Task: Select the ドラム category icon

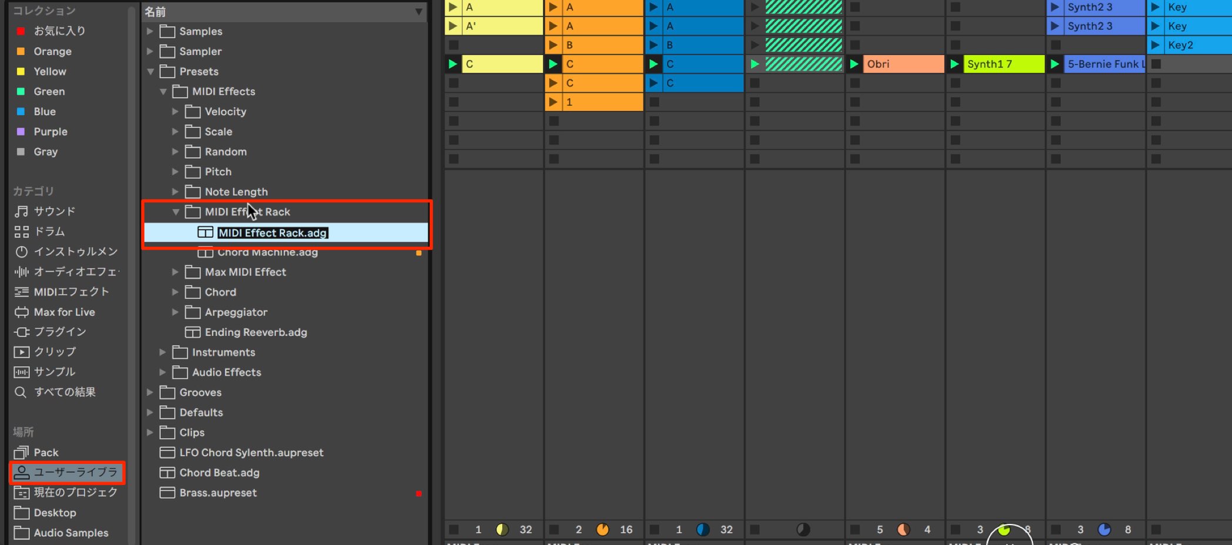Action: click(22, 231)
